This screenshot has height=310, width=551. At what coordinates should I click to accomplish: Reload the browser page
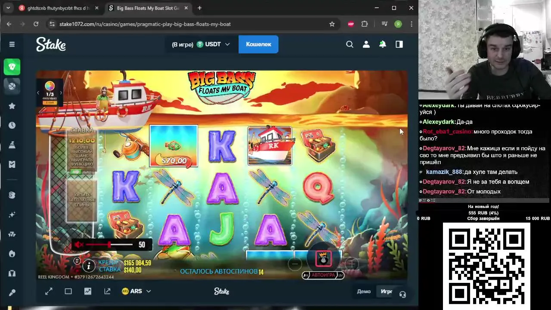point(36,24)
